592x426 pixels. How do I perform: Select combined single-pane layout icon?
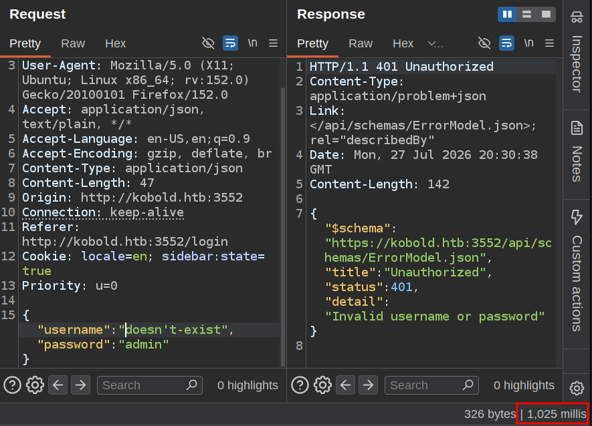point(546,14)
